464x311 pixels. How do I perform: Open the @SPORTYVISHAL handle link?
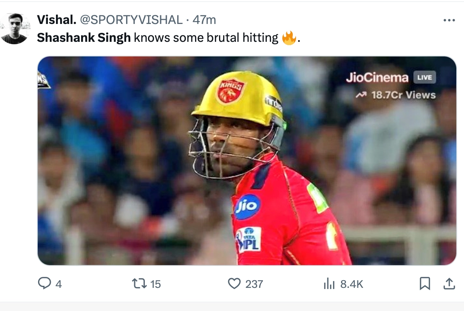click(131, 19)
